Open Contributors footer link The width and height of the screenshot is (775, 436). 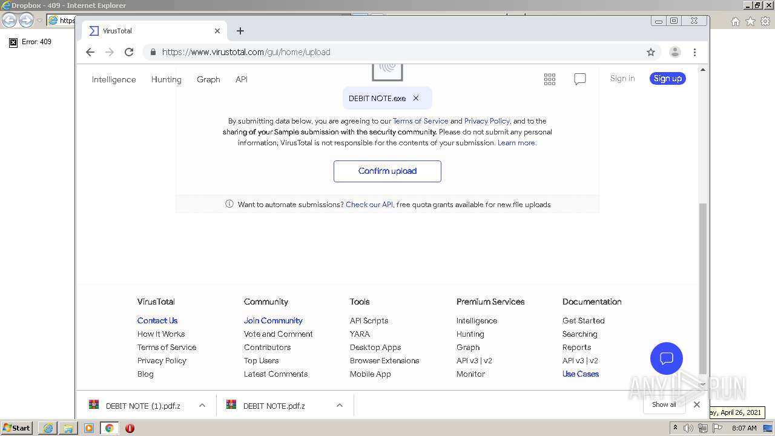[x=268, y=348]
